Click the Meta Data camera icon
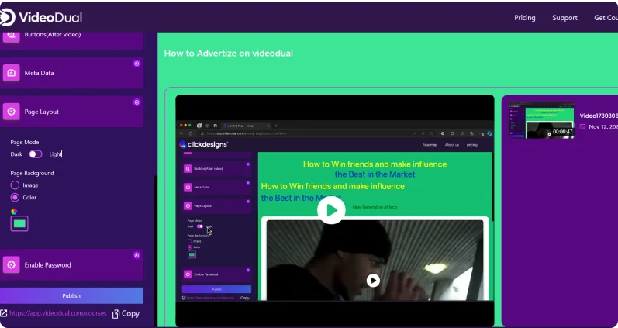This screenshot has height=328, width=618. pyautogui.click(x=12, y=73)
